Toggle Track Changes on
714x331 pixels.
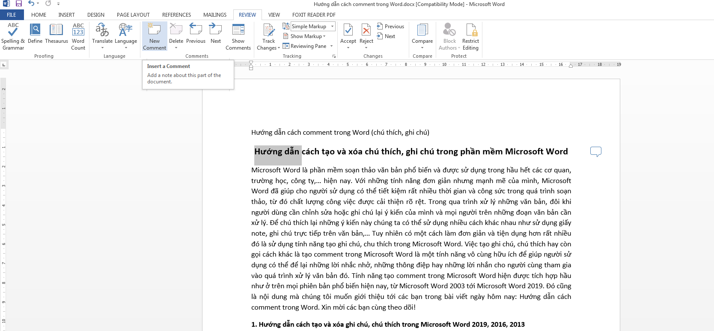pyautogui.click(x=268, y=31)
